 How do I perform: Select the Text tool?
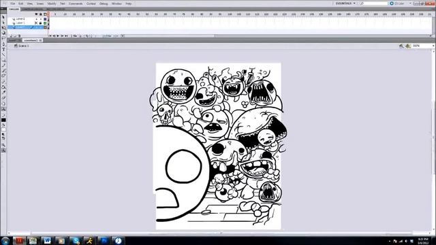[x=3, y=49]
